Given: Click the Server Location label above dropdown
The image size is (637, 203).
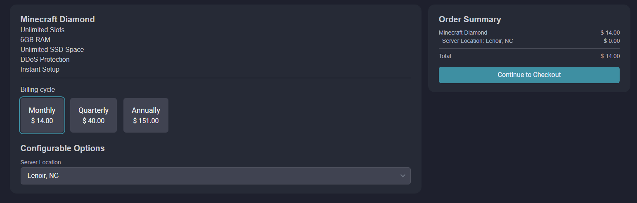Looking at the screenshot, I should point(40,162).
